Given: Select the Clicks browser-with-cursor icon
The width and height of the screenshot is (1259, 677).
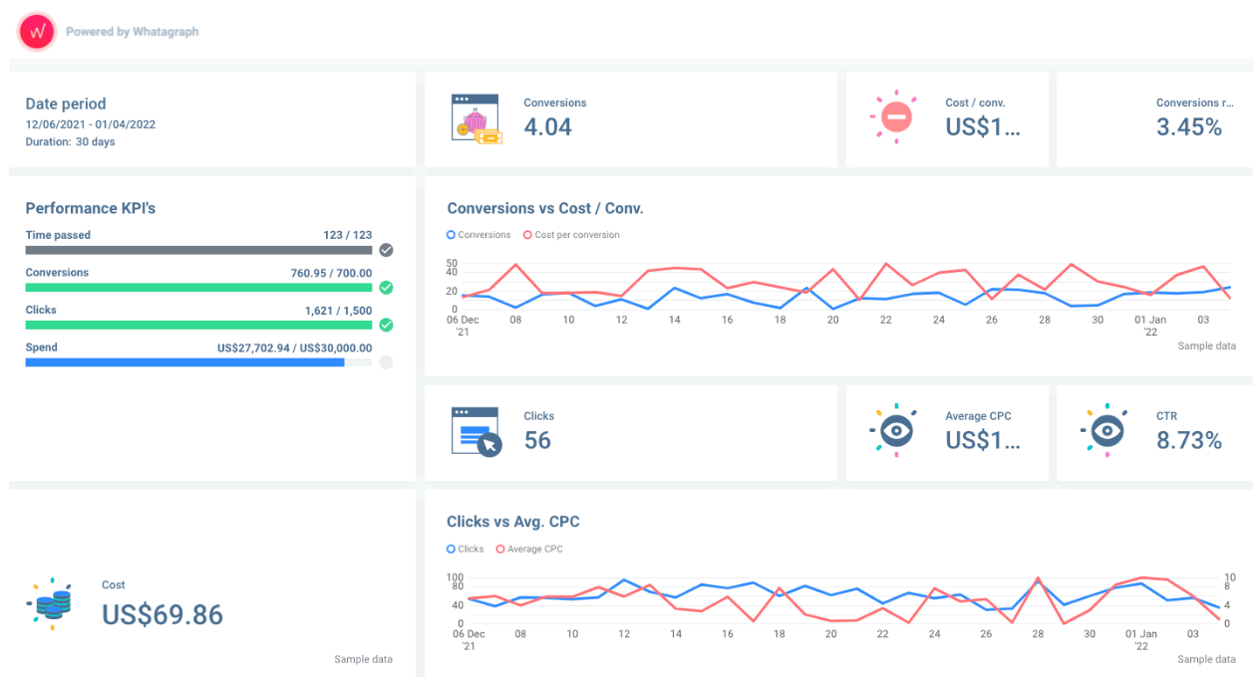Looking at the screenshot, I should [475, 430].
